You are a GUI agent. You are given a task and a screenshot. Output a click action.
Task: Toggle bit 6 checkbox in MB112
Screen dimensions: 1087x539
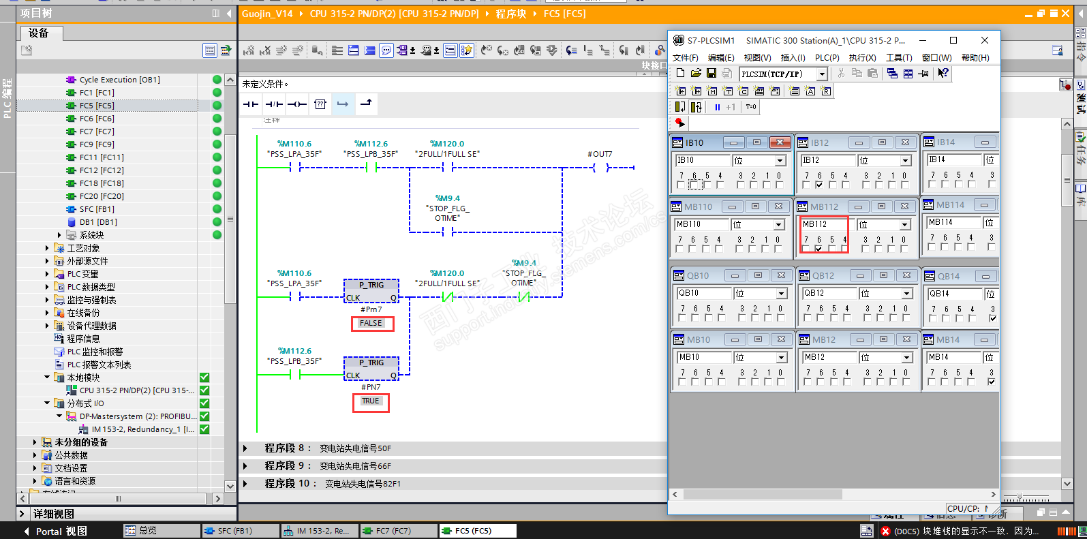(818, 249)
